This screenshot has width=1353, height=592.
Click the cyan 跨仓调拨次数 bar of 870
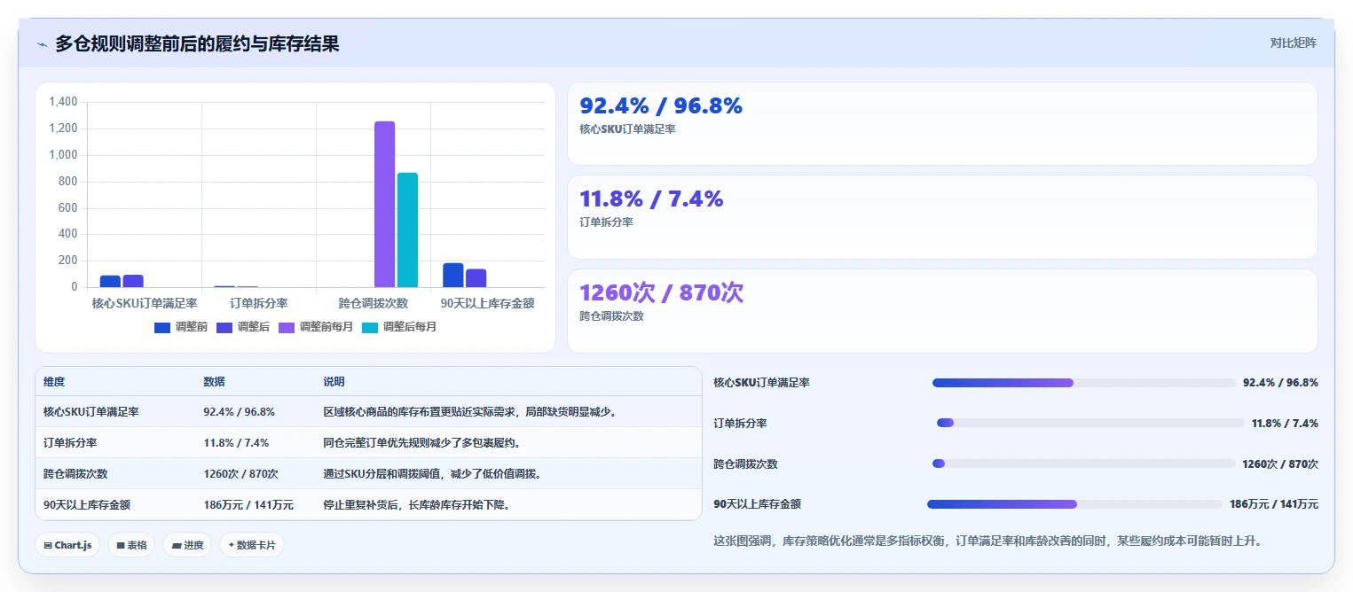(x=407, y=230)
